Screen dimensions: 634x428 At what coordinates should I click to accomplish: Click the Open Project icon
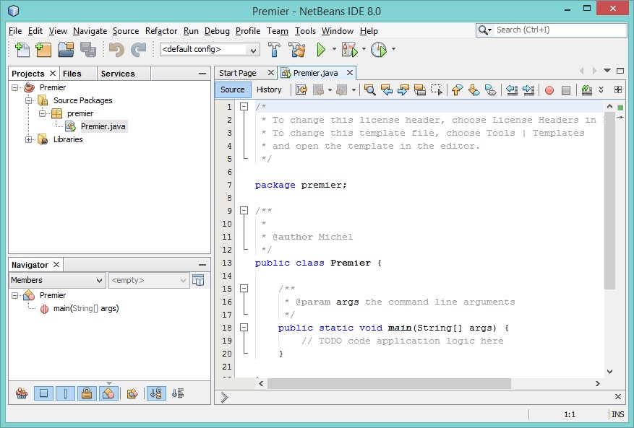[66, 50]
